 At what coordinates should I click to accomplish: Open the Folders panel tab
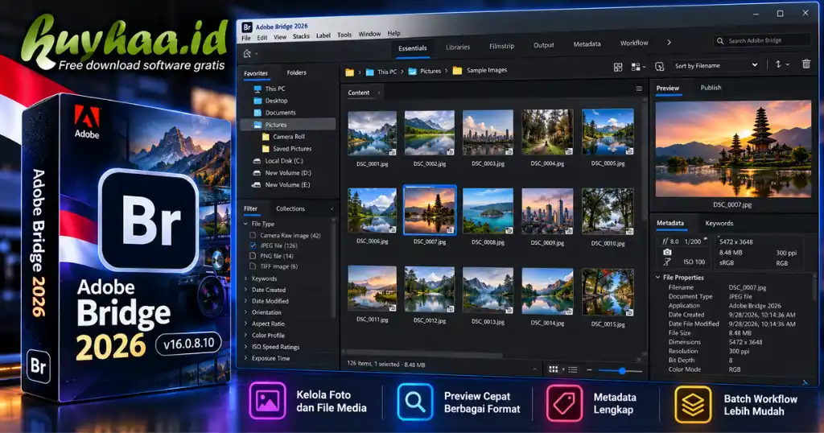tap(296, 72)
